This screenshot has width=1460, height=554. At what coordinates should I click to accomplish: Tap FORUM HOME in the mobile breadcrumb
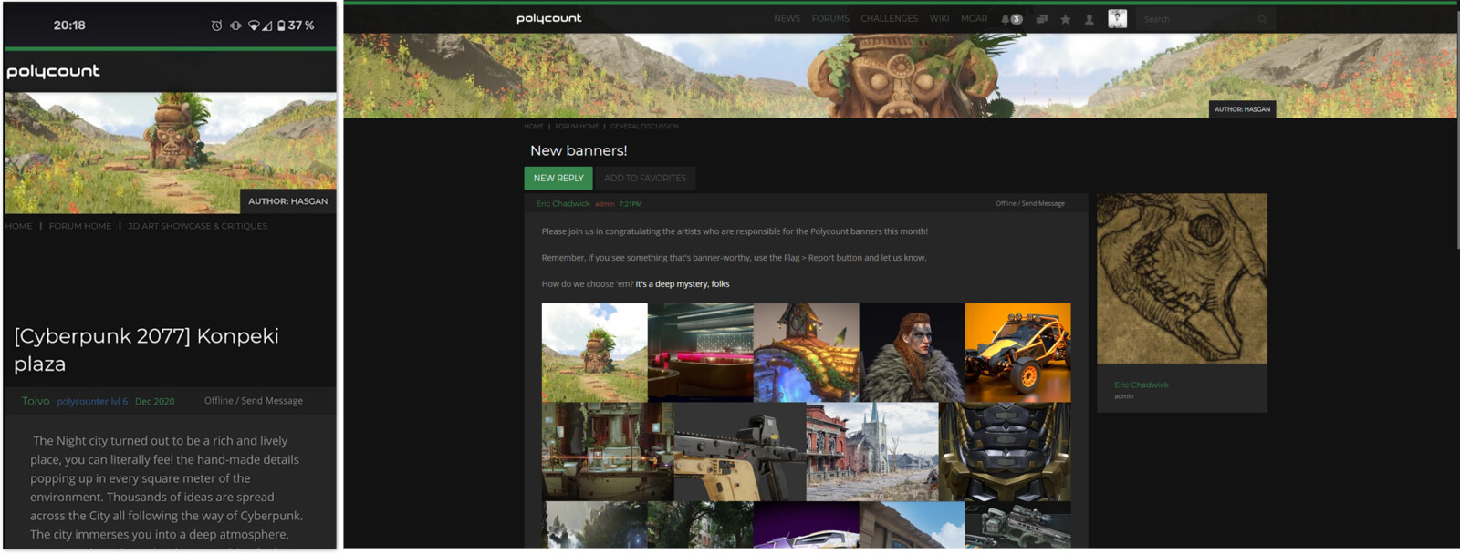(80, 226)
